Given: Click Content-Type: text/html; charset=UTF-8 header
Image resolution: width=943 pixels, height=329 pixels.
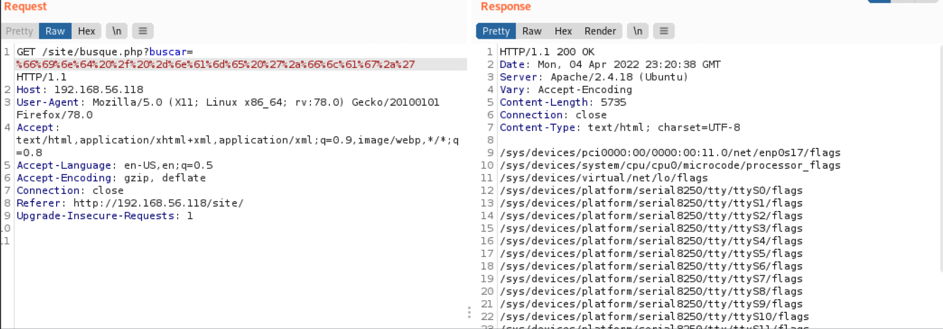Looking at the screenshot, I should point(620,128).
